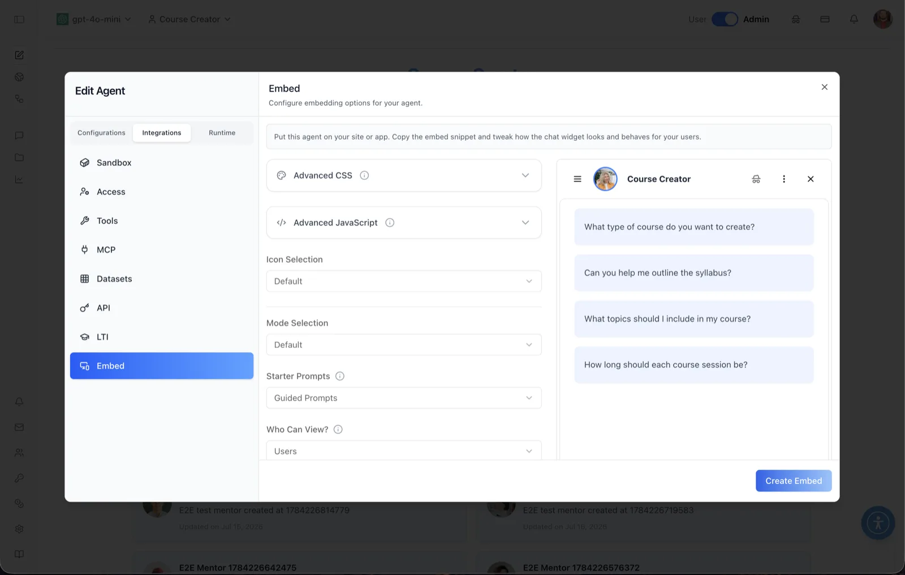Click the Datasets table icon
905x575 pixels.
tap(85, 279)
